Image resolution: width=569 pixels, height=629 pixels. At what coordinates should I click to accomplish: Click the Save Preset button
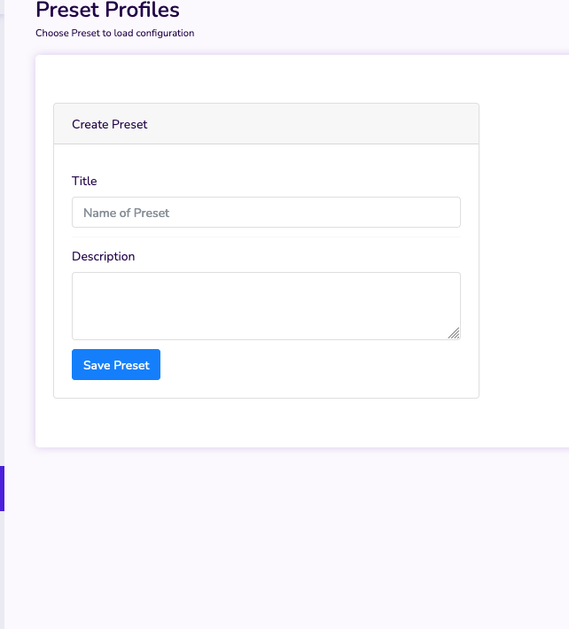(116, 364)
